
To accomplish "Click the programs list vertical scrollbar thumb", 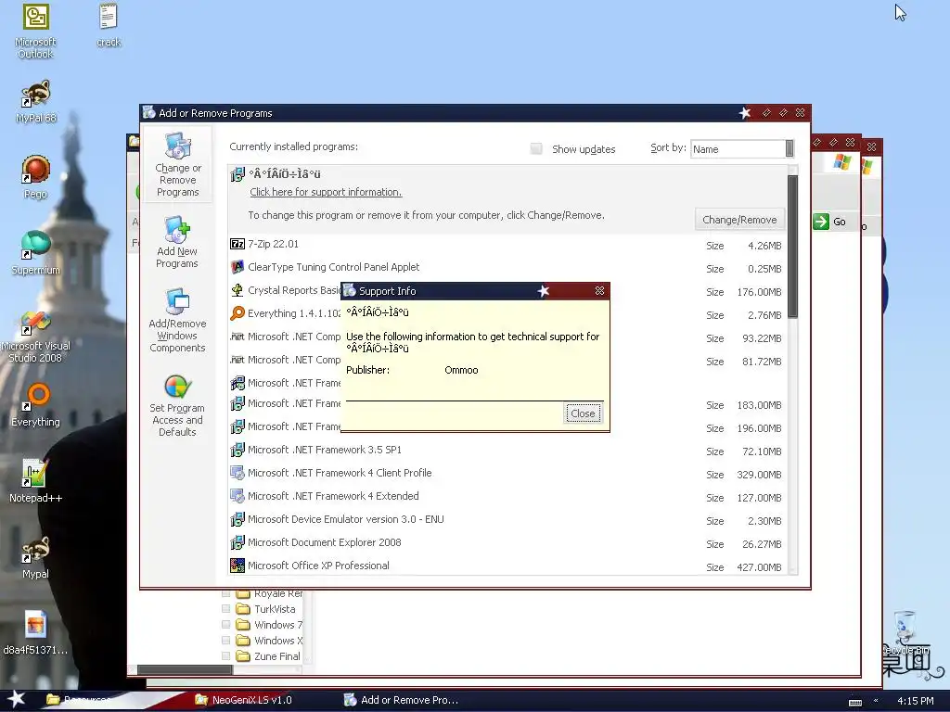I will tap(792, 247).
